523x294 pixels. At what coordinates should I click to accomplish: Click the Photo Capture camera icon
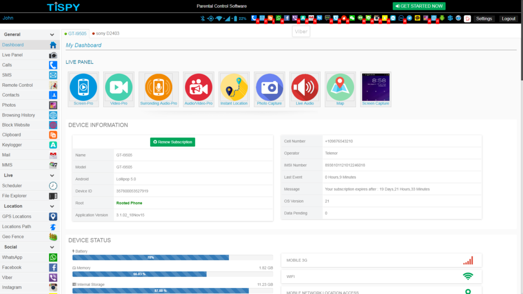coord(269,87)
